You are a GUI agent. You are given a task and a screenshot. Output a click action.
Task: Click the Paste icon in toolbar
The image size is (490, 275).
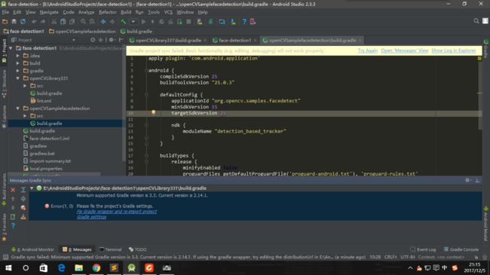click(x=72, y=22)
